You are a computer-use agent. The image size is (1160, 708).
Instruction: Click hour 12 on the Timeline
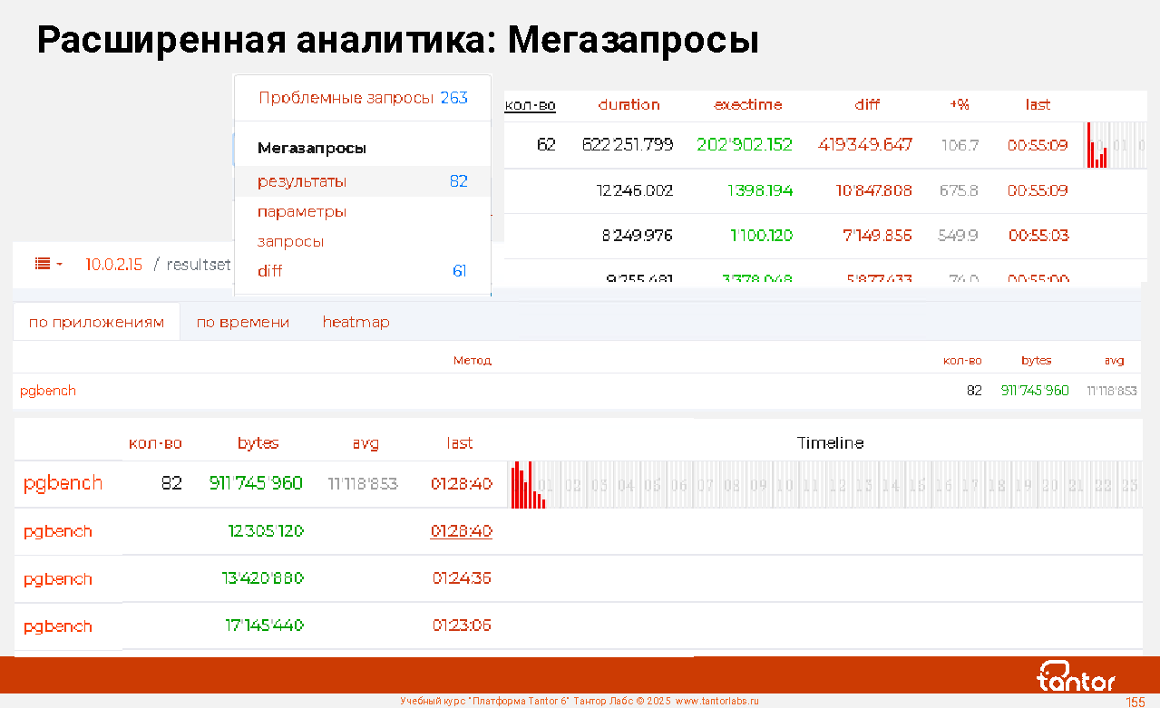coord(837,485)
